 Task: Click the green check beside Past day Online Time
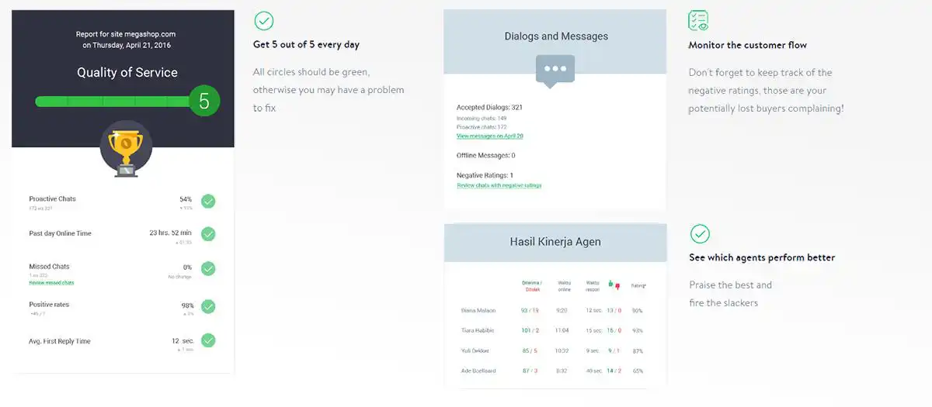point(208,234)
